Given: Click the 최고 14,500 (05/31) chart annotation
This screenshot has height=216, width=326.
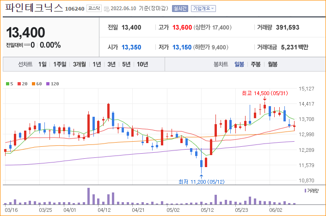Looking at the screenshot, I should pyautogui.click(x=265, y=93).
